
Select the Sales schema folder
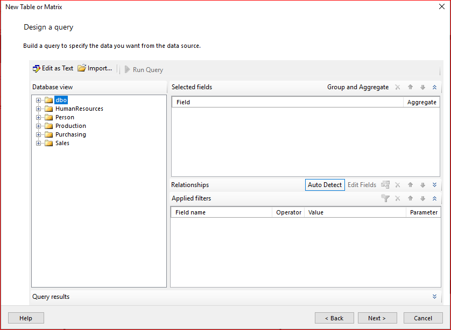tap(62, 143)
